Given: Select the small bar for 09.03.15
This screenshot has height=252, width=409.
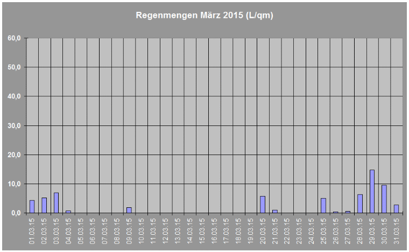Looking at the screenshot, I should [129, 210].
